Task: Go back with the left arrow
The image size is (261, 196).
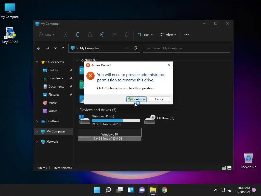Action: point(39,48)
